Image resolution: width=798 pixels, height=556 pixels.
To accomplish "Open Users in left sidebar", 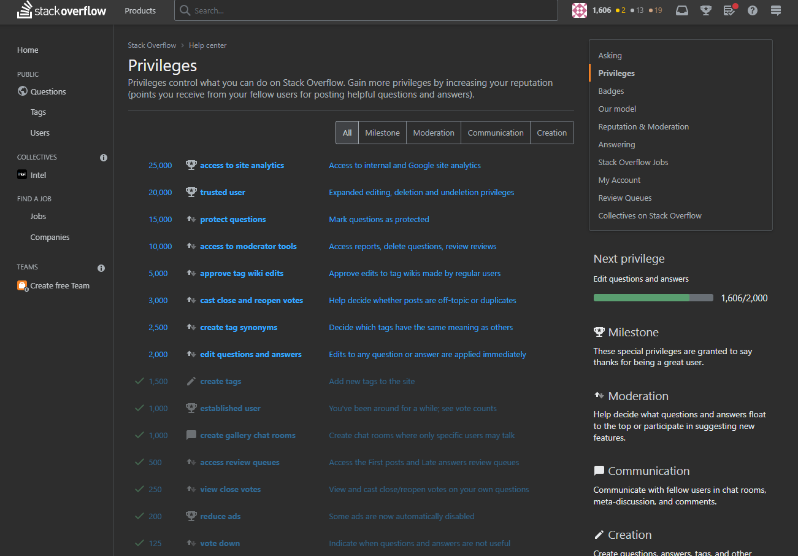I will [x=40, y=133].
